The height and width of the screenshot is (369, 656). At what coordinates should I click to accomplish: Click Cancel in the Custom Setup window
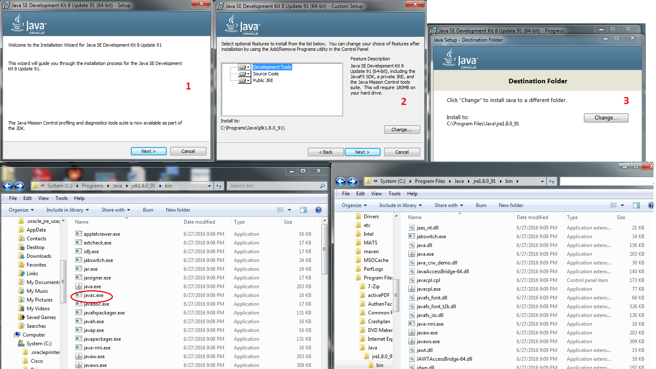[x=402, y=152]
